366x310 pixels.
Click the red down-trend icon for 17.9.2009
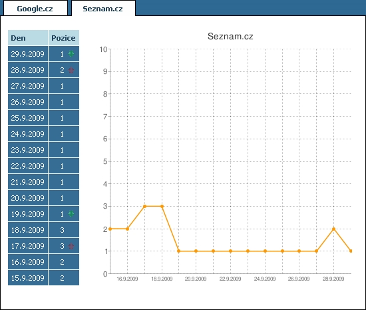pos(71,246)
